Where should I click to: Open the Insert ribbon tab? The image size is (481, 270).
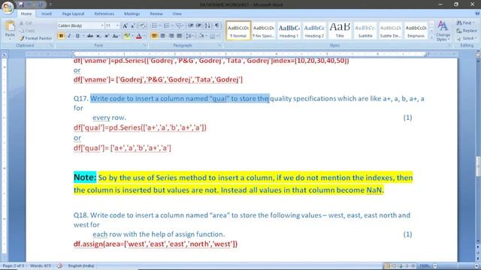[47, 13]
